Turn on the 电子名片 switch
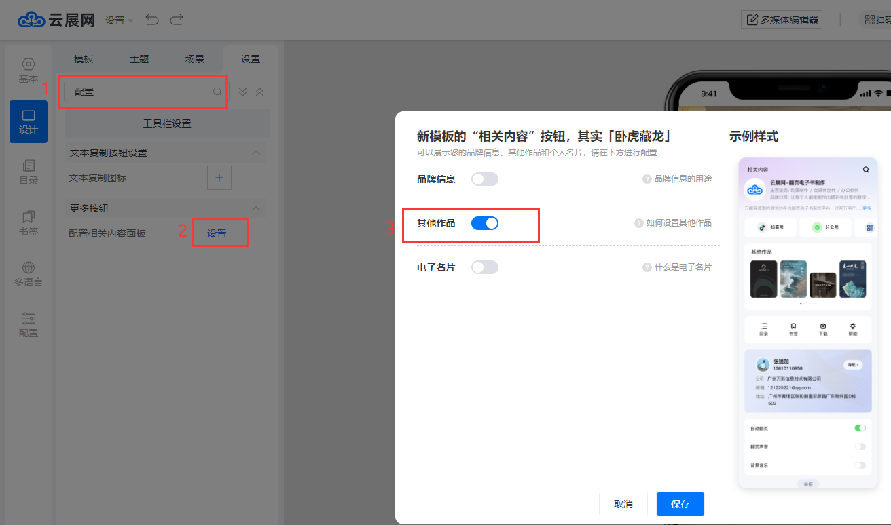Image resolution: width=891 pixels, height=525 pixels. click(485, 267)
